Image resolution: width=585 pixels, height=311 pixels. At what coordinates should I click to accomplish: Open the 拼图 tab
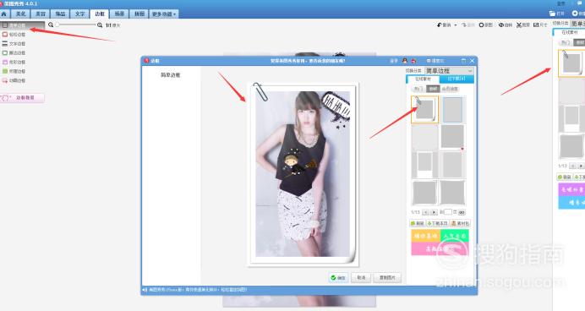[x=139, y=14]
